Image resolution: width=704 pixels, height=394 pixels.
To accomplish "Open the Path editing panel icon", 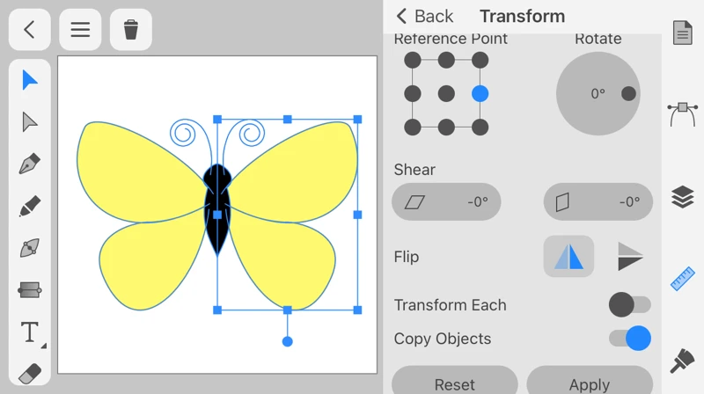I will pos(683,114).
